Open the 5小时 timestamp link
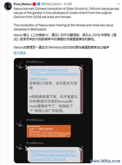 tap(68, 4)
